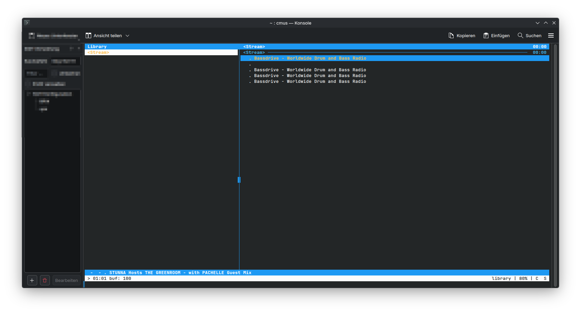Select the highlighted Bassdrive Worldwide Drum and Bass Radio track
Viewport: 581px width, 314px height.
[395, 58]
